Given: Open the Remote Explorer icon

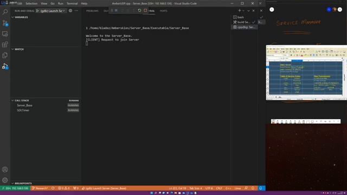Looking at the screenshot, I should 5,34.
